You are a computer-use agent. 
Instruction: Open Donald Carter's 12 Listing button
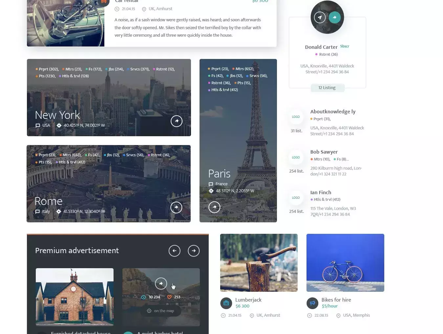pyautogui.click(x=327, y=88)
